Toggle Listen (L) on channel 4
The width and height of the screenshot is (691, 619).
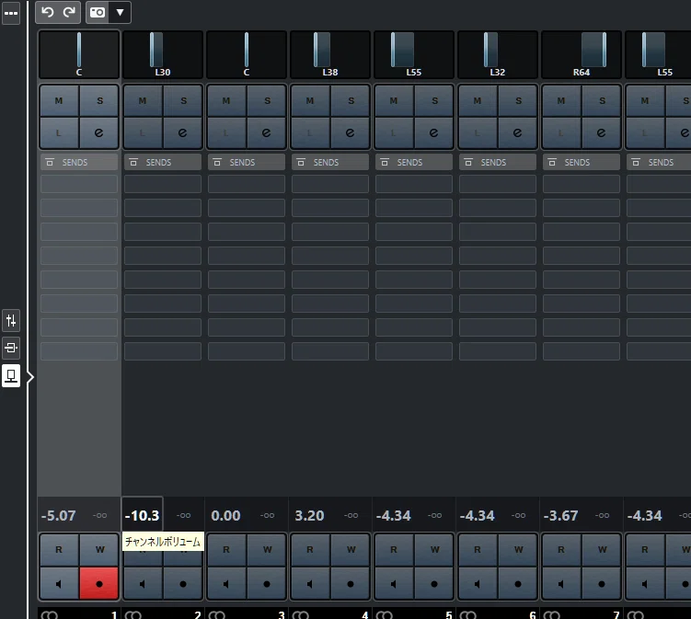tap(310, 132)
